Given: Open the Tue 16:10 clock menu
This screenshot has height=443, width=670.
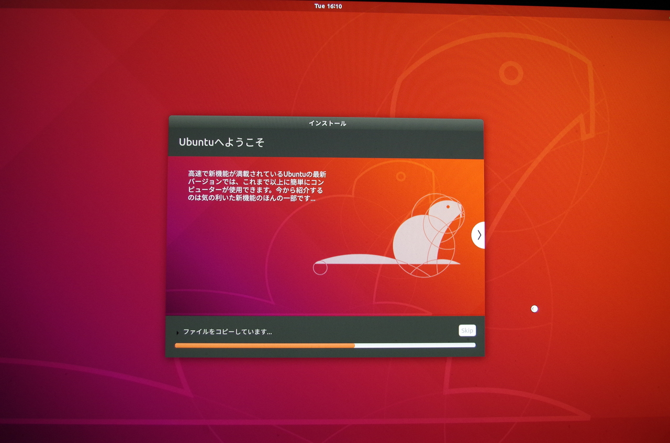Looking at the screenshot, I should [328, 6].
